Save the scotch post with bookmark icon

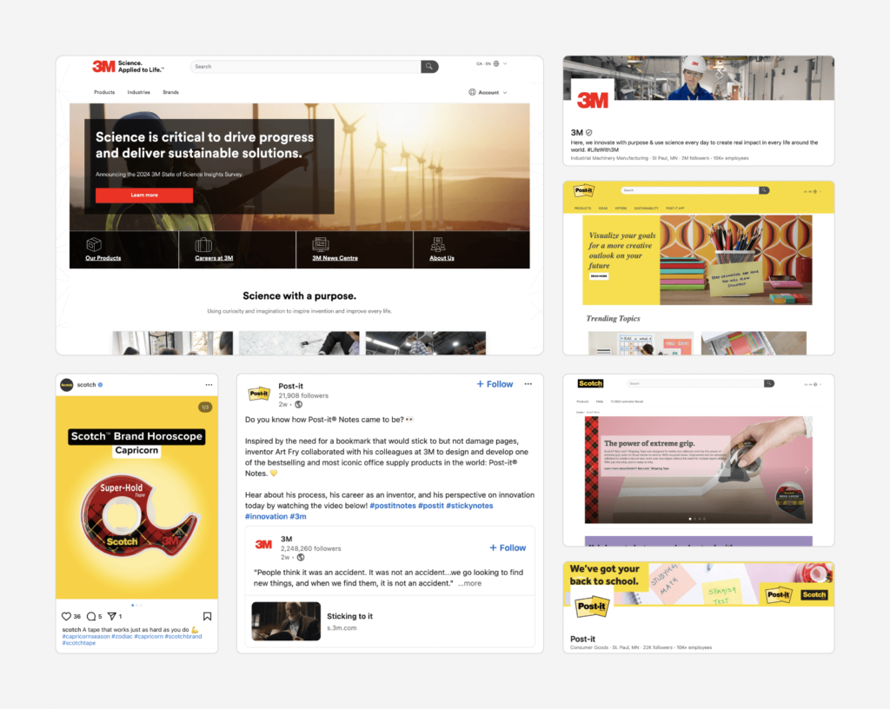207,616
